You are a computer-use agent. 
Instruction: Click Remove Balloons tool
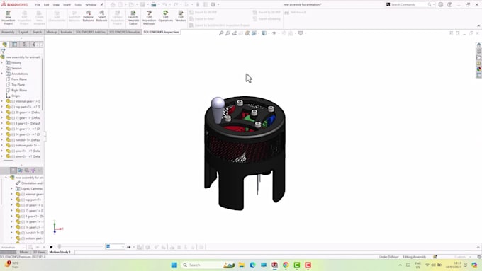coord(88,16)
